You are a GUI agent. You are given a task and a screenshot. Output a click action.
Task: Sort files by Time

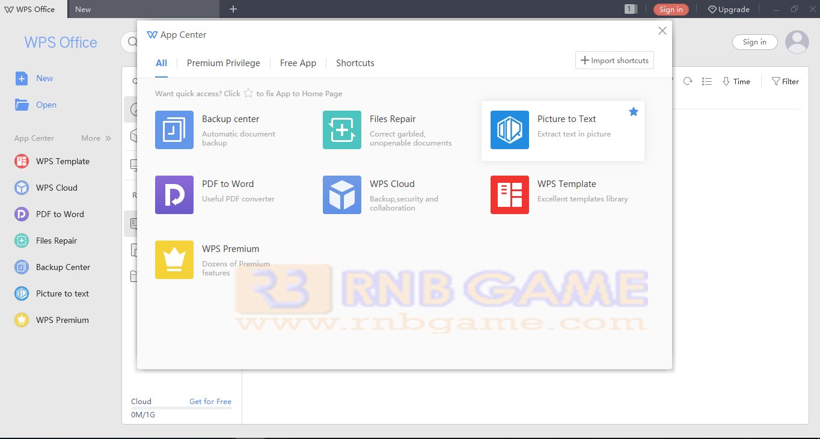[x=736, y=81]
